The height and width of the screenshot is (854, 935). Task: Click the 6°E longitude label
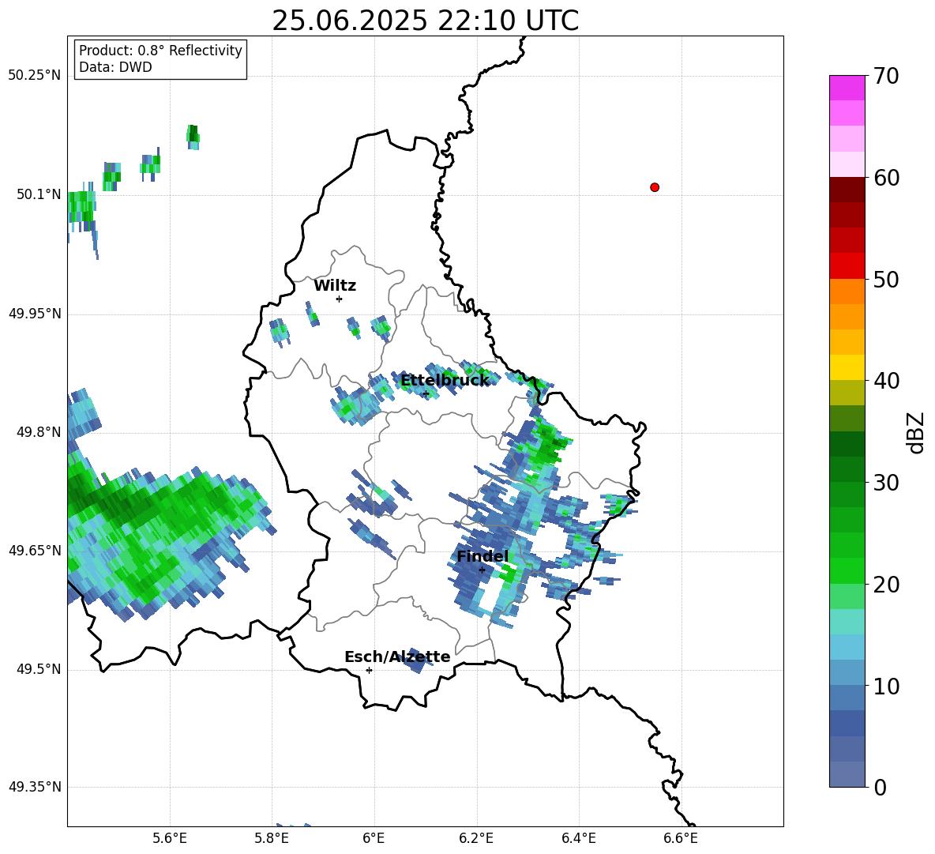pyautogui.click(x=374, y=838)
